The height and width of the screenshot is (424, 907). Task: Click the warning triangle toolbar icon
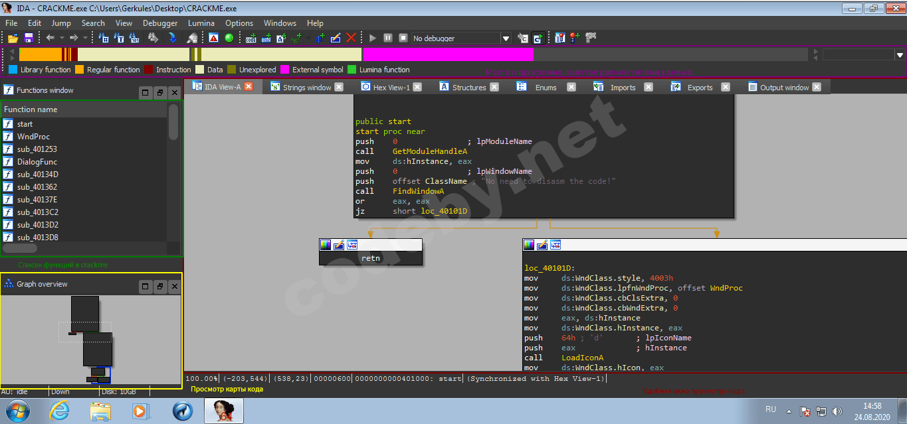click(213, 38)
